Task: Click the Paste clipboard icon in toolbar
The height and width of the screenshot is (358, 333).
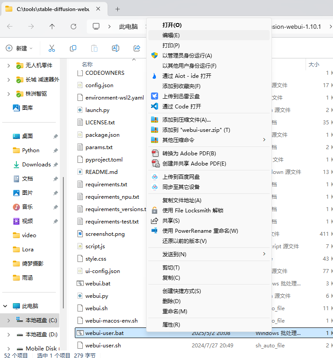Action: [94, 48]
